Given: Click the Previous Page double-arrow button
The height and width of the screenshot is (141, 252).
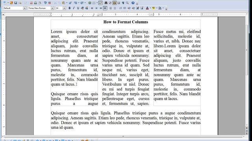Looking at the screenshot, I should [247, 128].
